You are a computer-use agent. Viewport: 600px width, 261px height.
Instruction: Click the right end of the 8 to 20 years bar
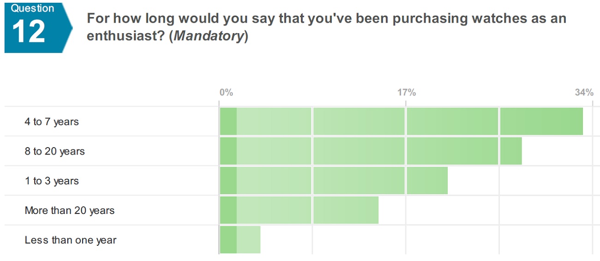pos(516,151)
